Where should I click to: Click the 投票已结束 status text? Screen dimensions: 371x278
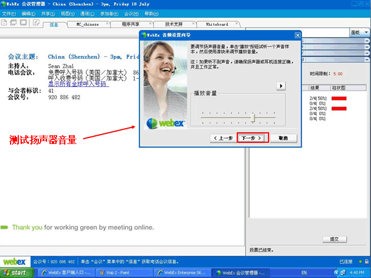(x=261, y=250)
